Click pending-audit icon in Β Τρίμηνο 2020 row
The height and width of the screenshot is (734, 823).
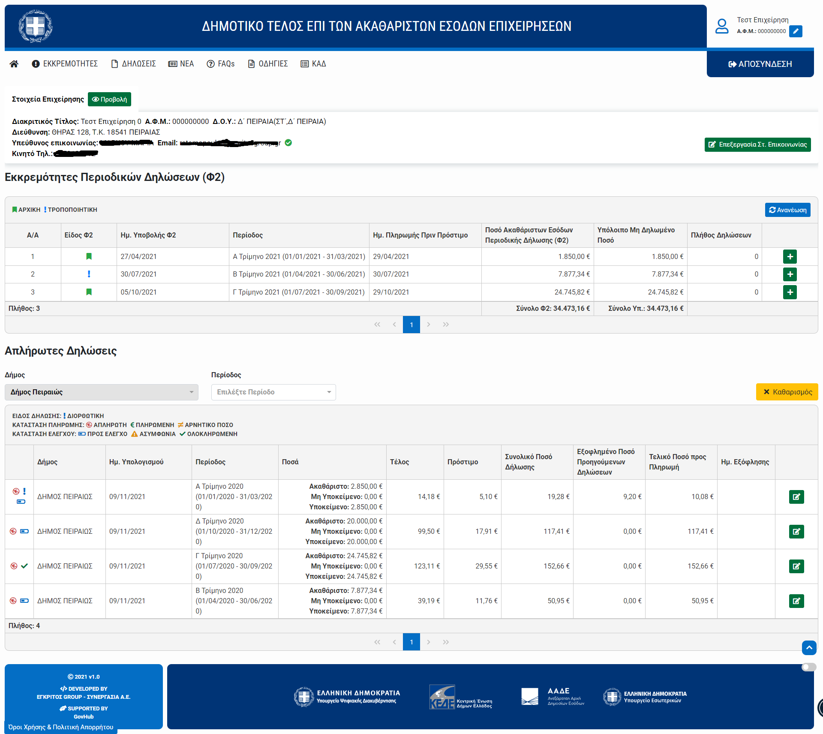coord(24,601)
